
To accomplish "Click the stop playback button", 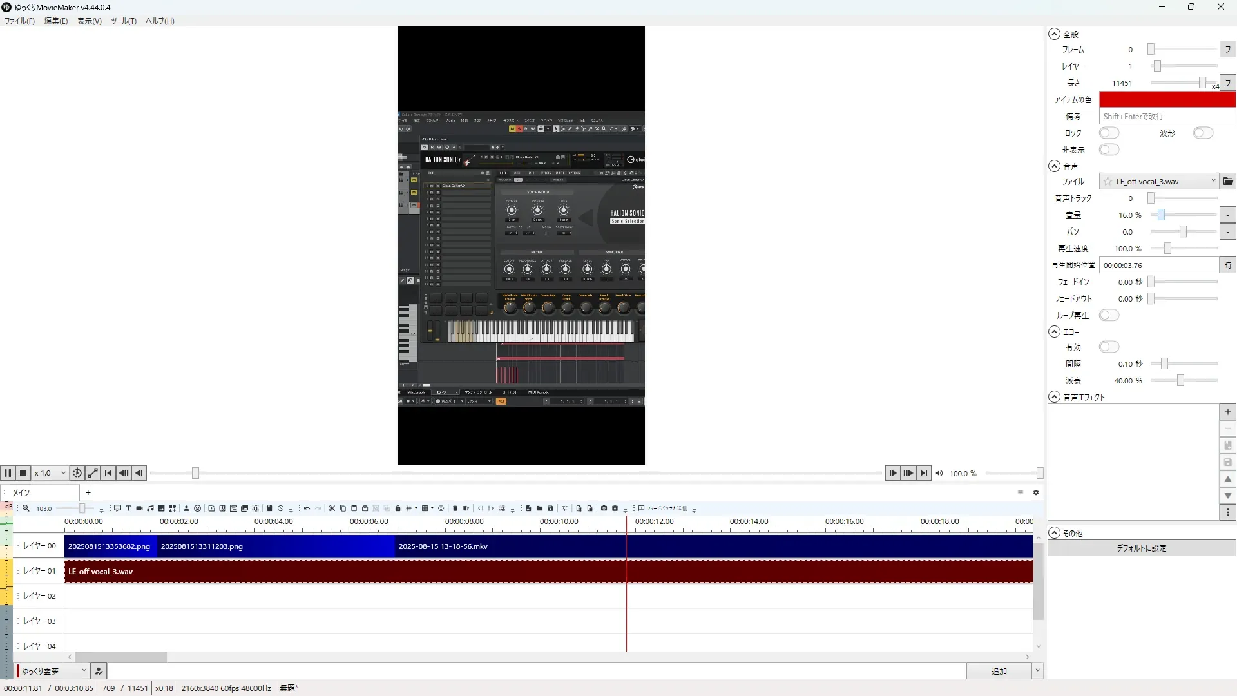I will pyautogui.click(x=23, y=473).
